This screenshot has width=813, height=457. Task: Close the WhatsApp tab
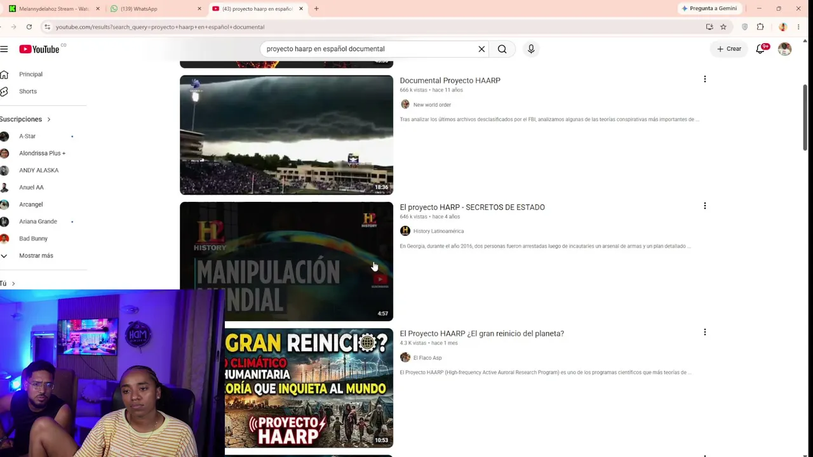pyautogui.click(x=199, y=9)
